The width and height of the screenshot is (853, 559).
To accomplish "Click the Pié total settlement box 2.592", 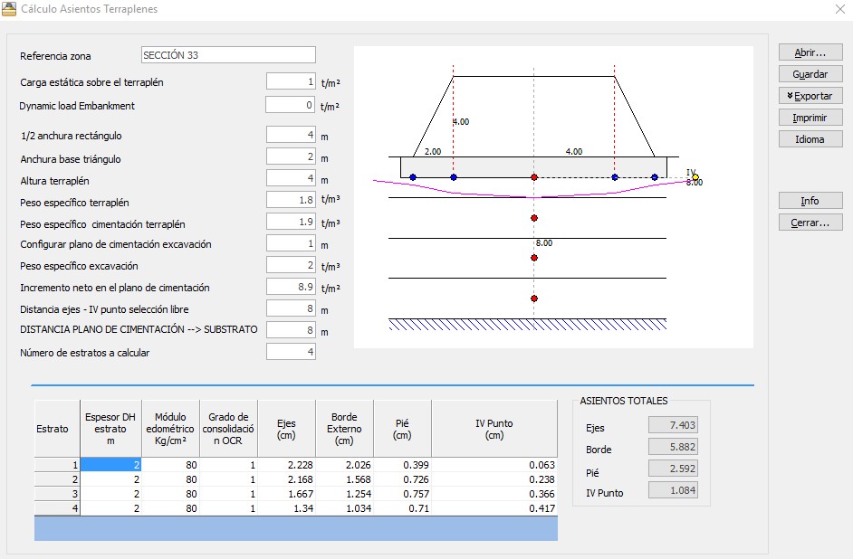I will pyautogui.click(x=673, y=469).
